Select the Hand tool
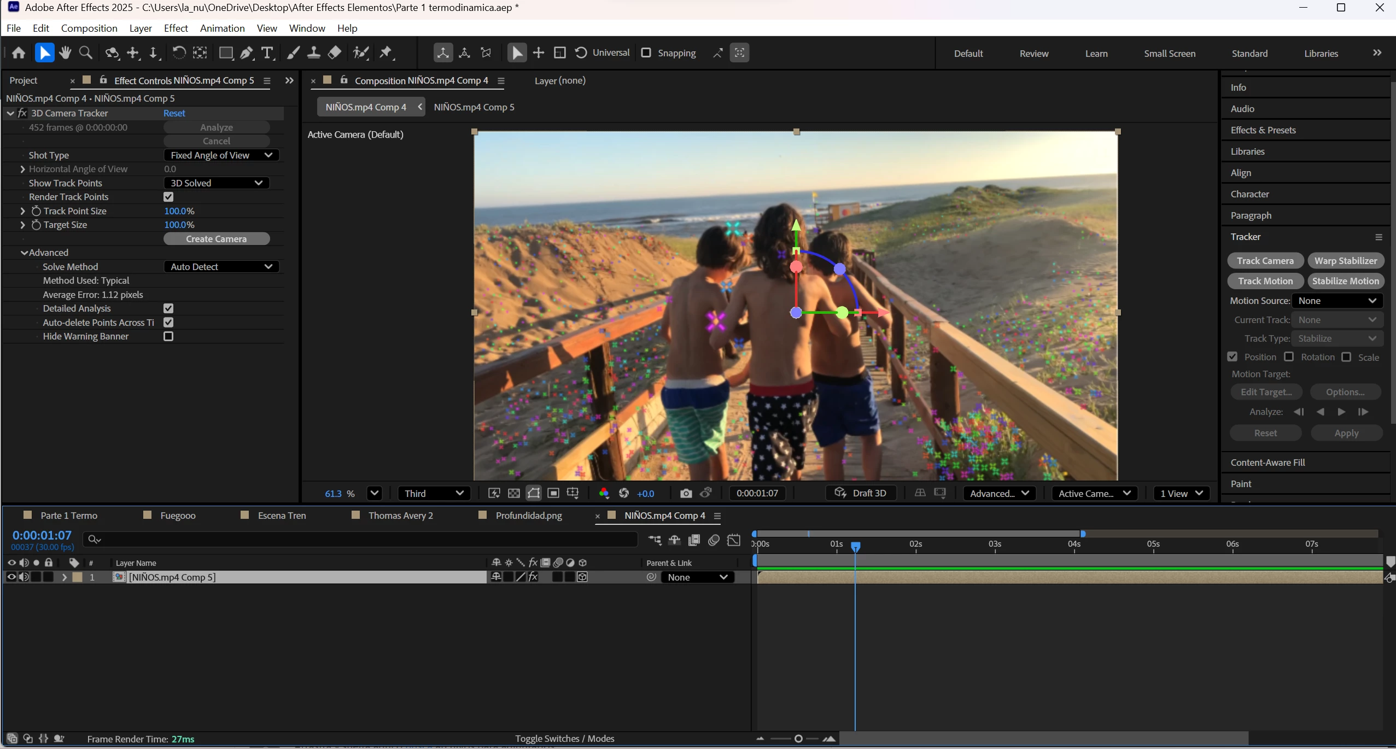The height and width of the screenshot is (749, 1396). [x=65, y=52]
